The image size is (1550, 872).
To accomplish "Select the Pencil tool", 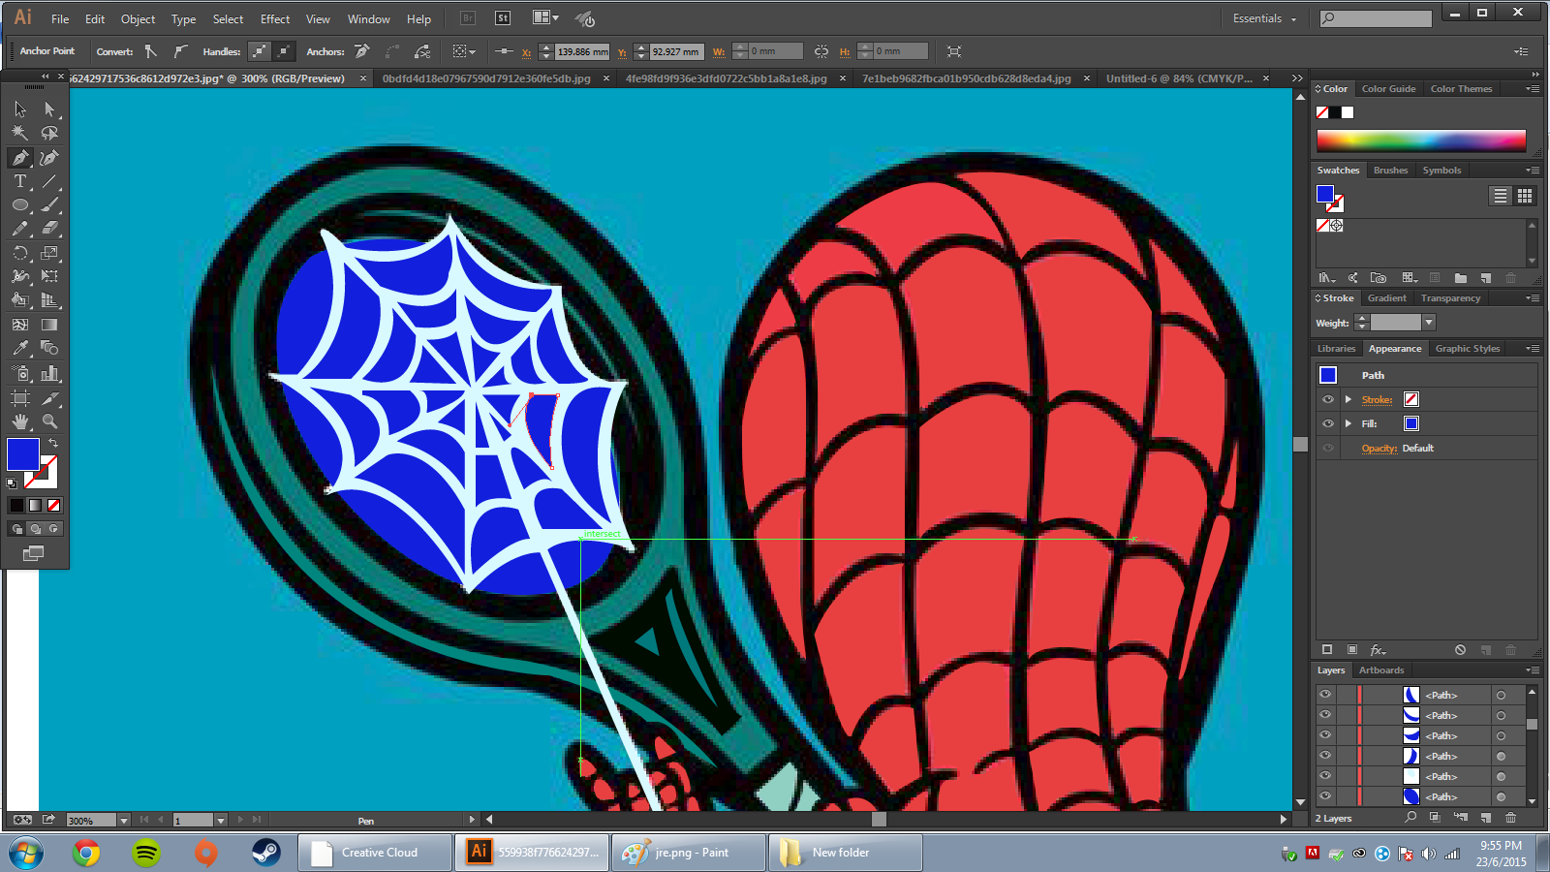I will (x=20, y=229).
